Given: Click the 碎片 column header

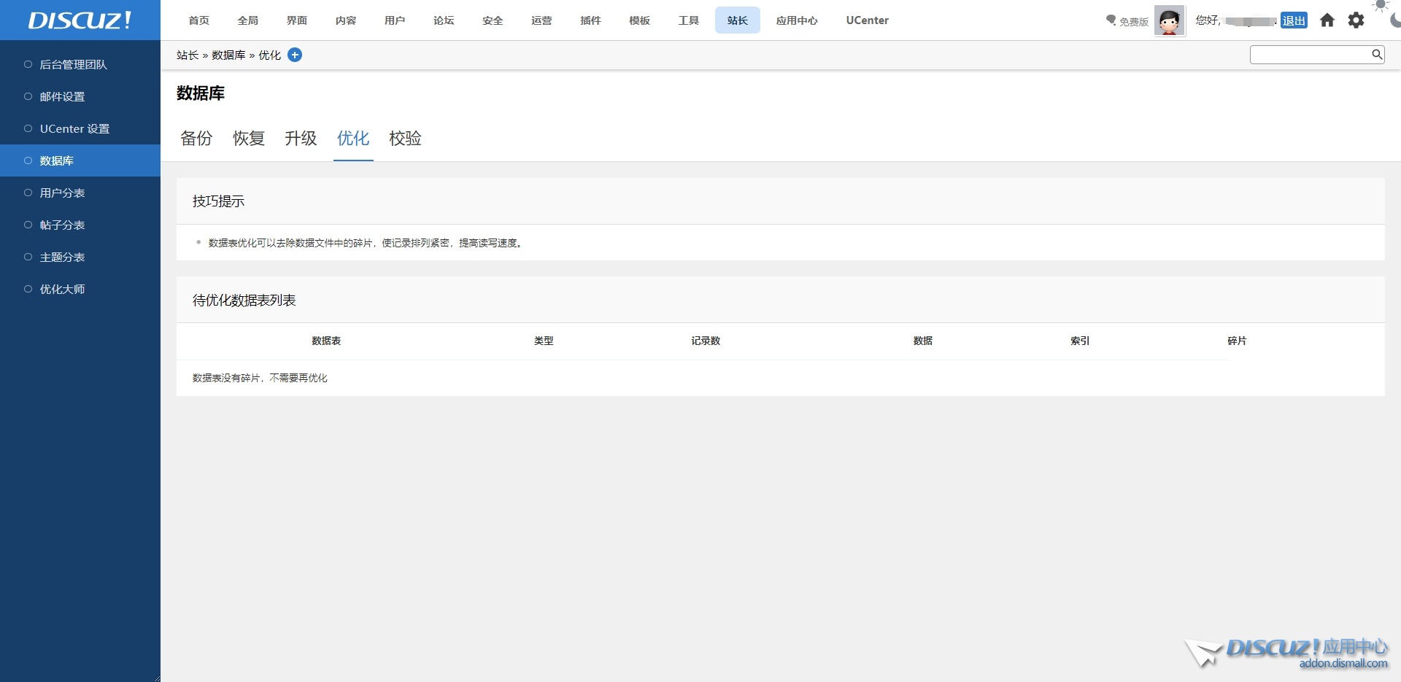Looking at the screenshot, I should (x=1237, y=341).
